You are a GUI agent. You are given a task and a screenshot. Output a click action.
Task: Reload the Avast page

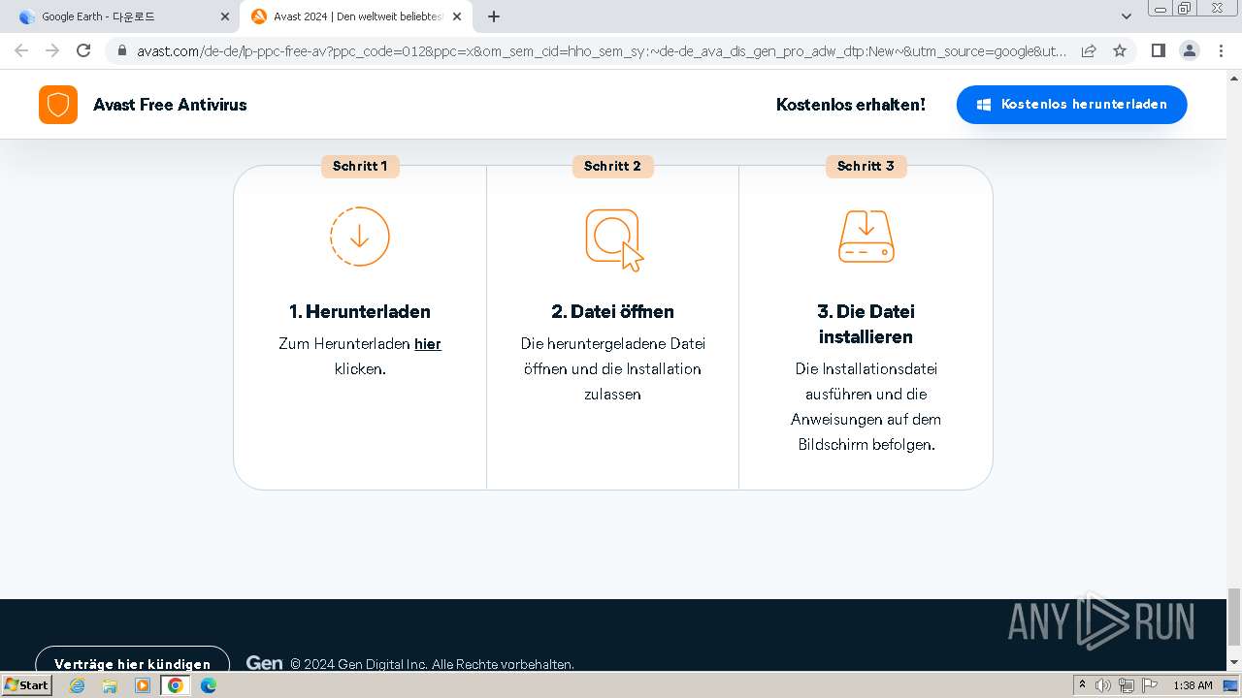click(x=83, y=50)
